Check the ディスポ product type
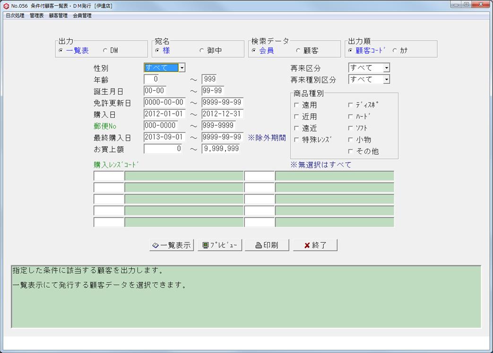493x353 pixels. (351, 105)
